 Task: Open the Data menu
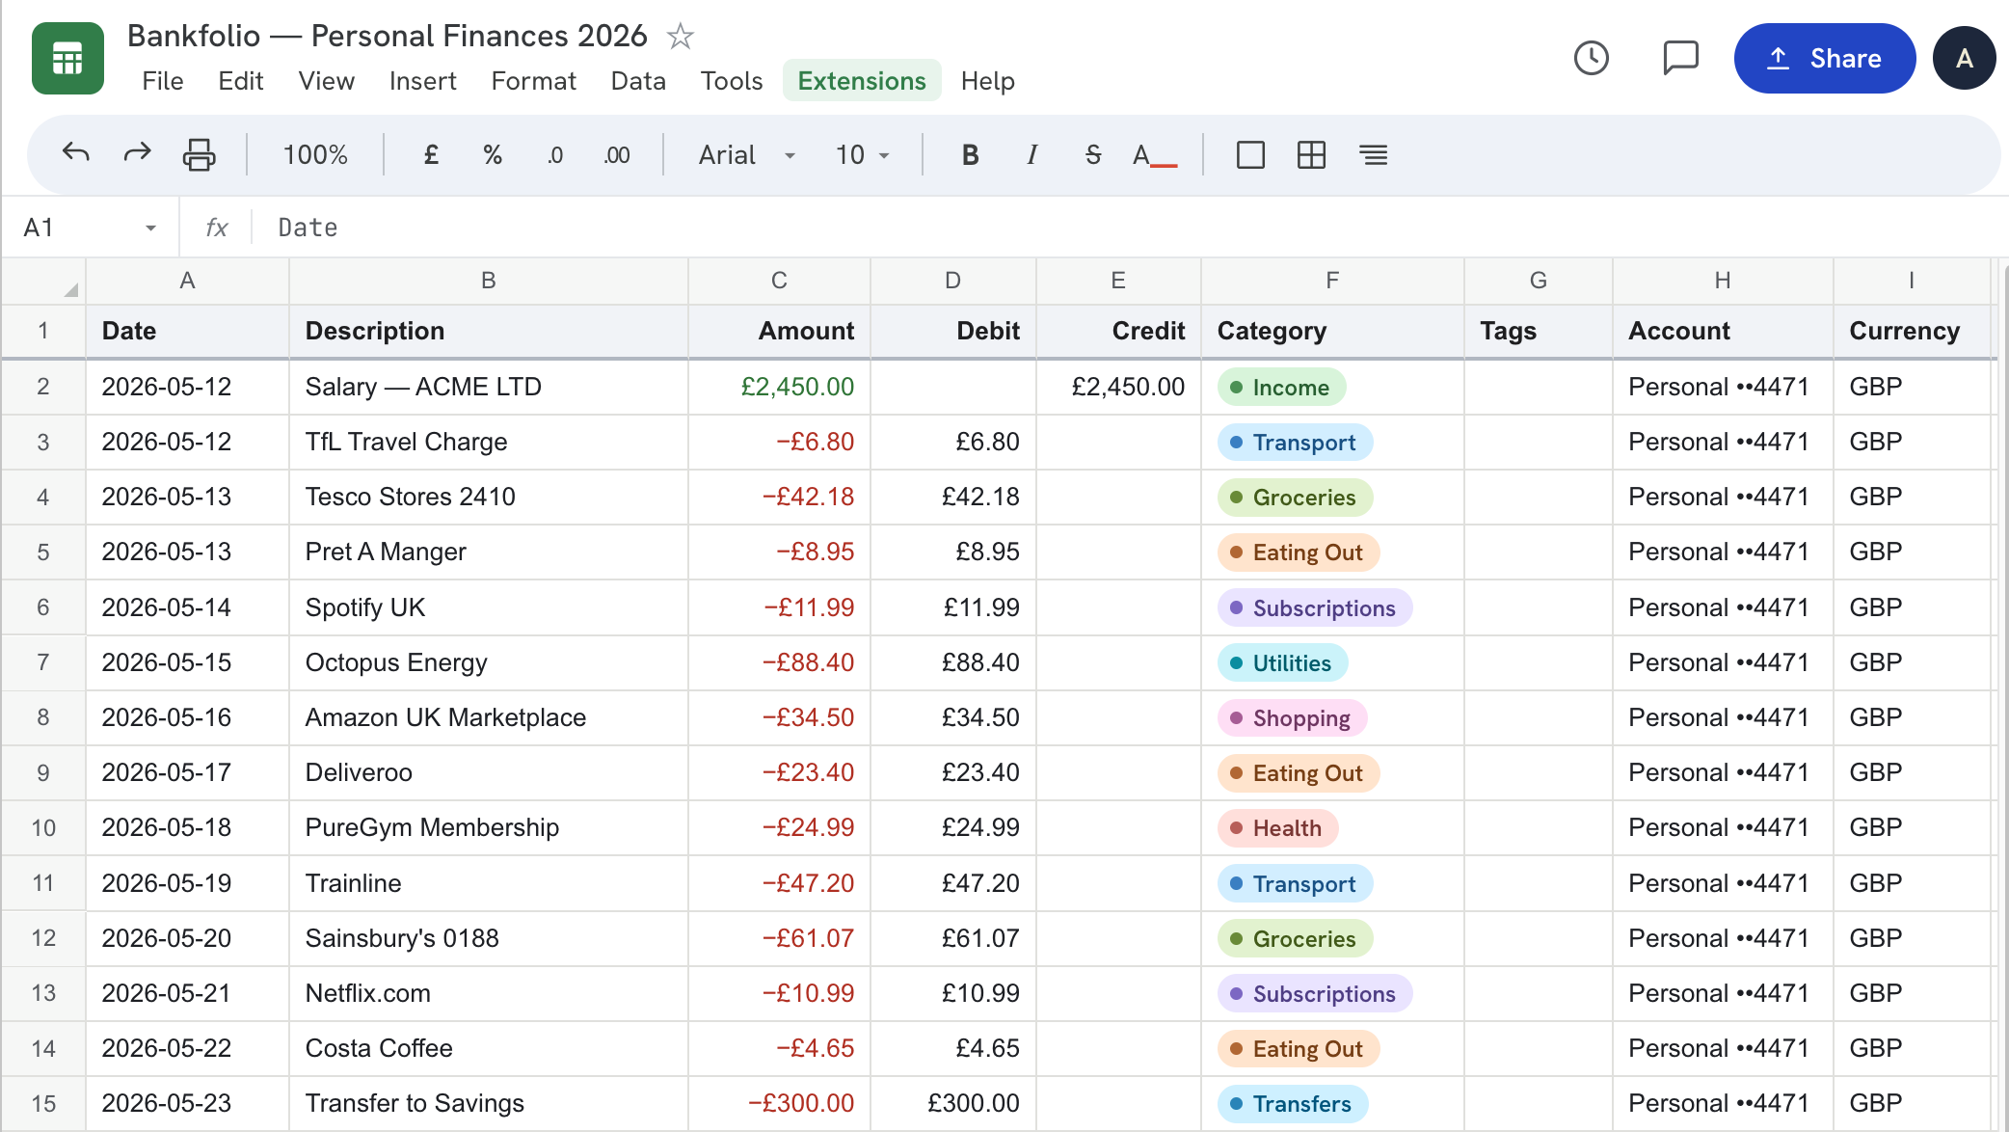click(x=638, y=81)
